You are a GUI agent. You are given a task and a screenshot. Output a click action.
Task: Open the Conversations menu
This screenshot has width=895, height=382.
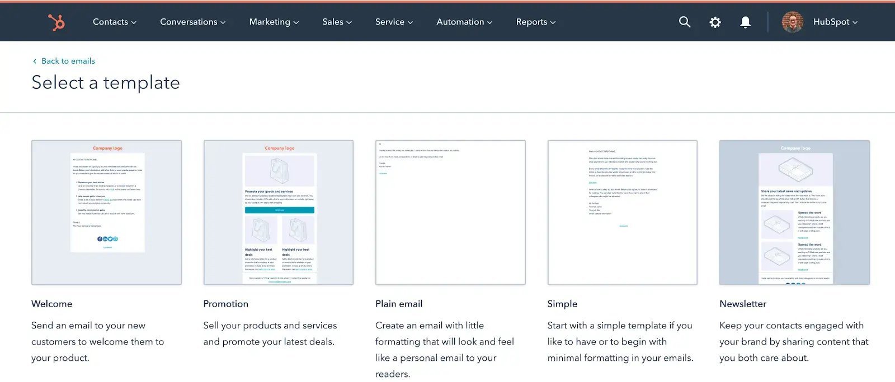193,22
